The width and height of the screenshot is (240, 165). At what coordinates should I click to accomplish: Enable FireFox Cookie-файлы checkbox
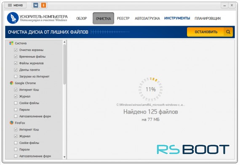point(16,143)
